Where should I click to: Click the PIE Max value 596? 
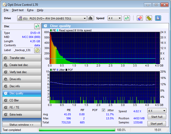68,118
